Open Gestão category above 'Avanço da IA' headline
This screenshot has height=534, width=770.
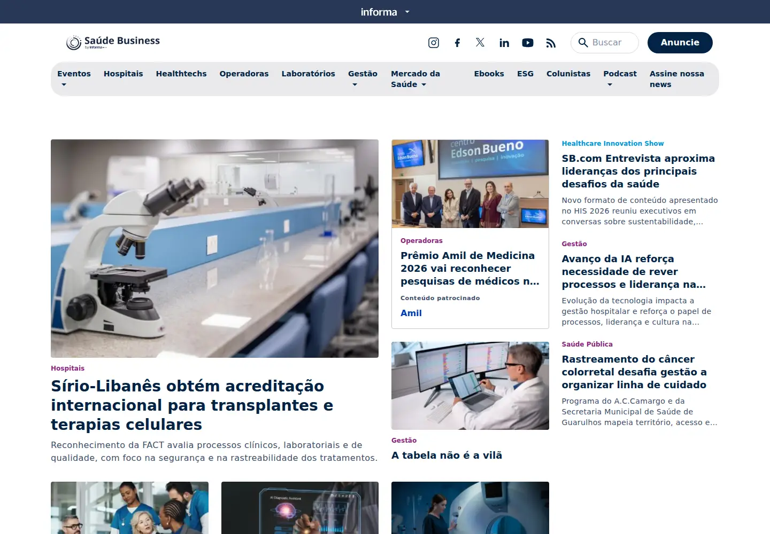(574, 244)
